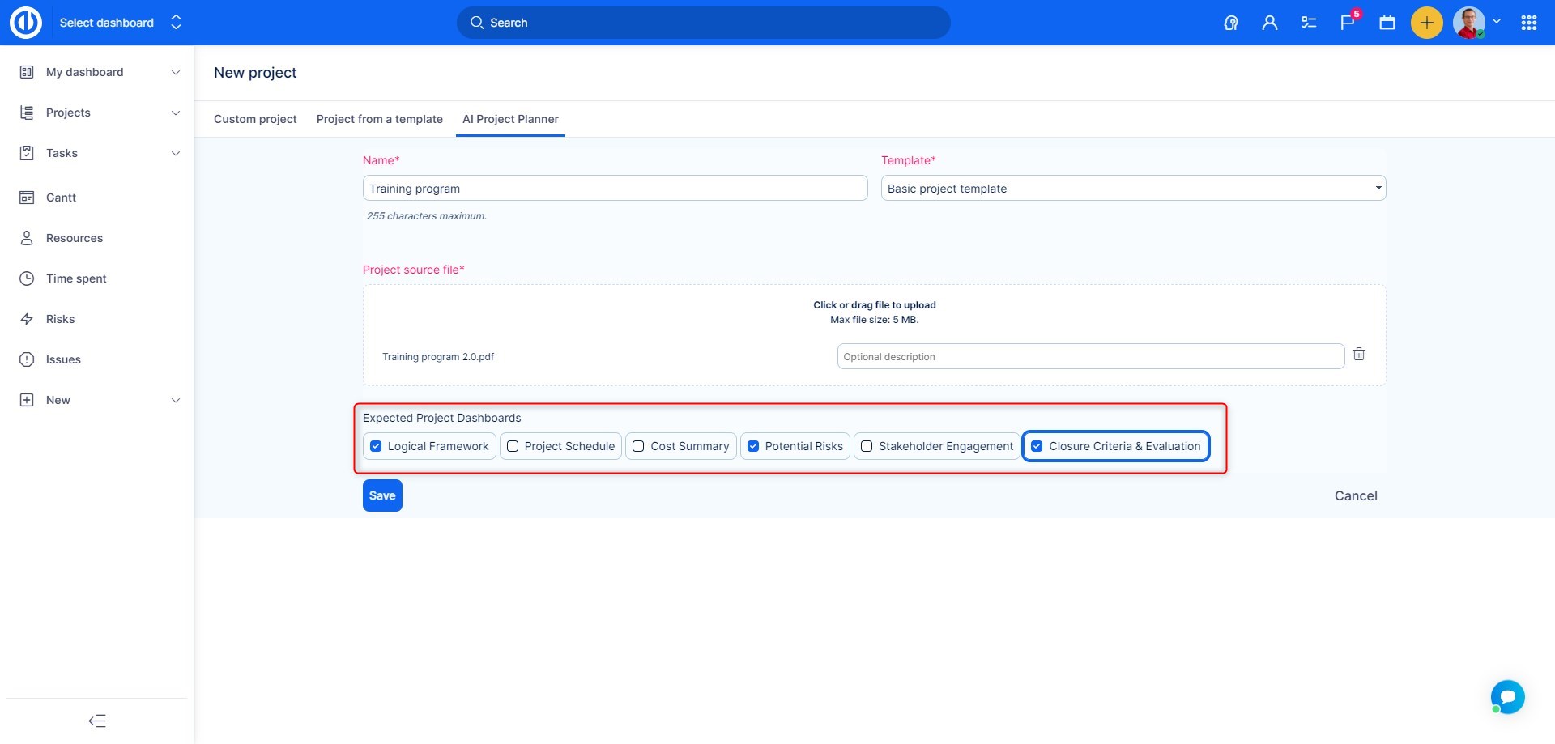This screenshot has height=744, width=1555.
Task: Open the Template dropdown
Action: point(1132,189)
